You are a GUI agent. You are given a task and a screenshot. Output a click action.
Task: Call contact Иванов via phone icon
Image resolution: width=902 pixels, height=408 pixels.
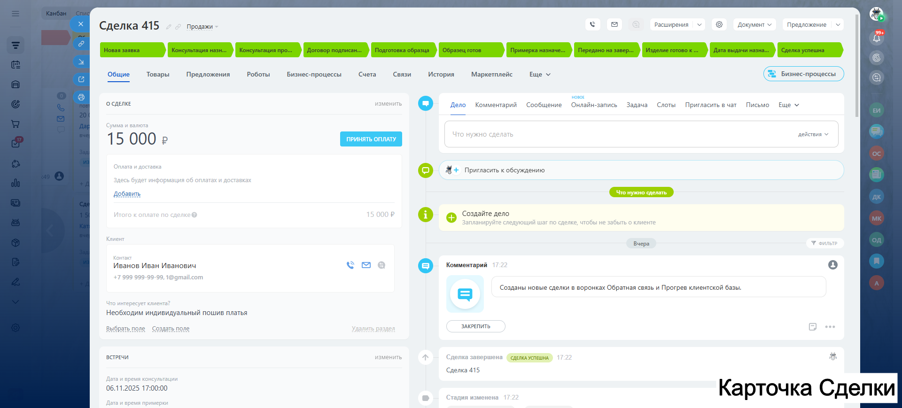(350, 265)
